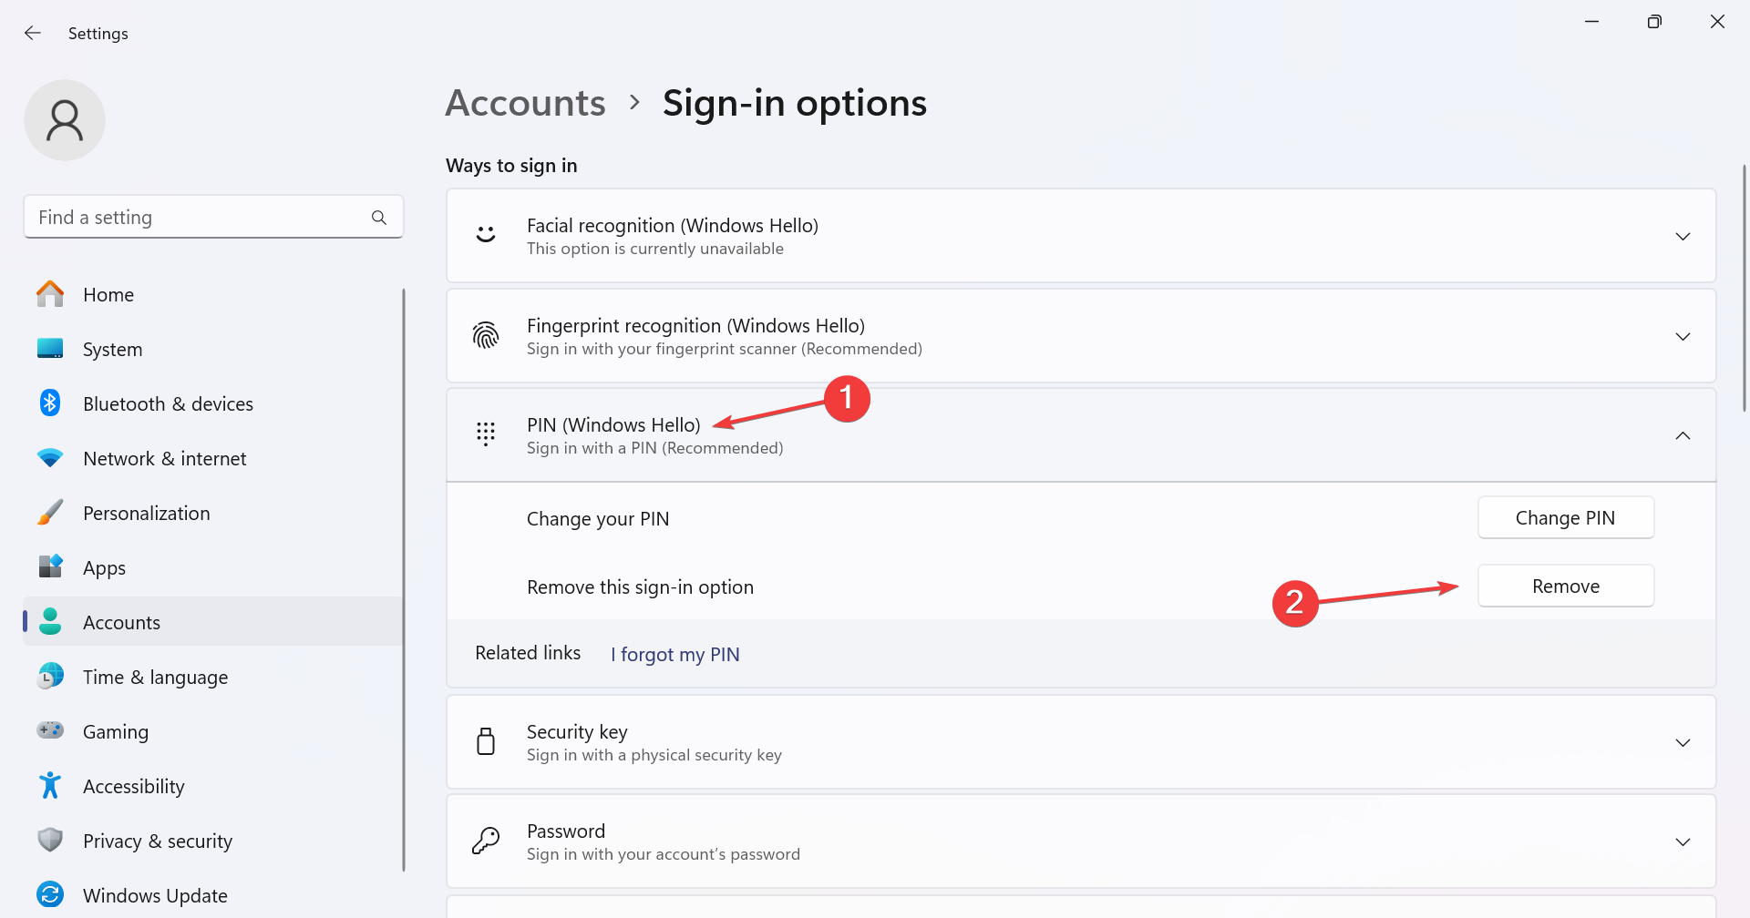The height and width of the screenshot is (918, 1750).
Task: Click Remove this sign-in option label
Action: tap(640, 586)
